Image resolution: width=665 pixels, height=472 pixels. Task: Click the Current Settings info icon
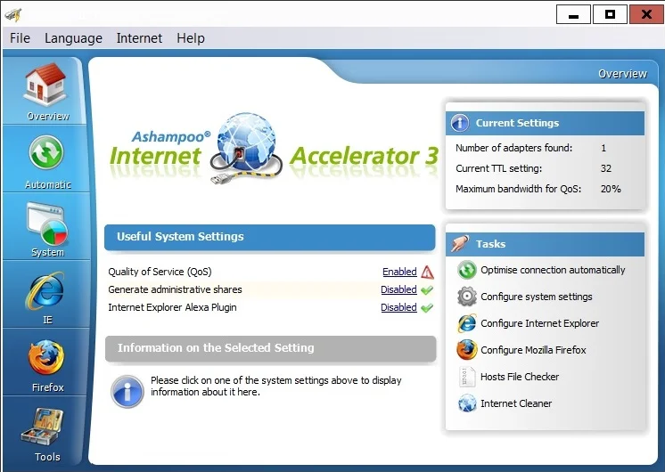click(460, 123)
